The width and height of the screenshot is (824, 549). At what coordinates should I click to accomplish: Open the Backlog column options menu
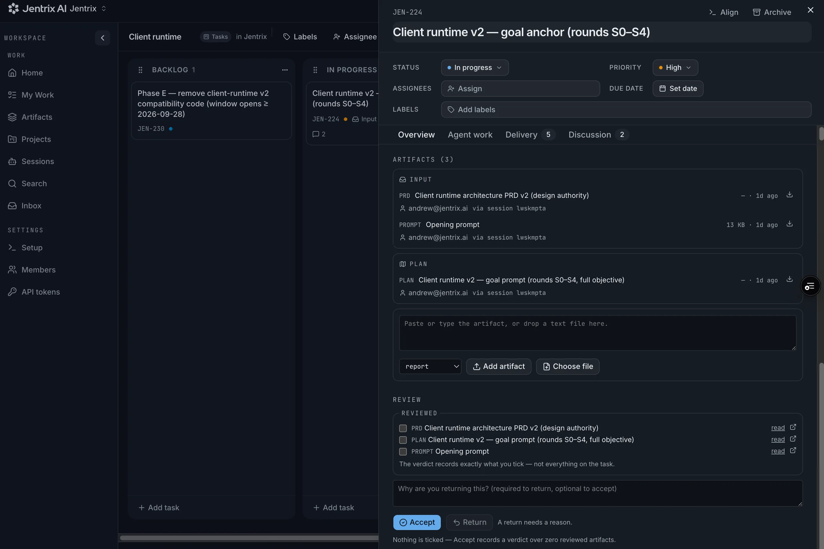click(285, 70)
